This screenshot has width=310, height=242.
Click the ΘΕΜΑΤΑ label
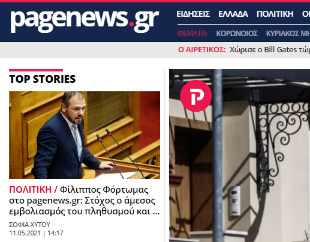coord(192,34)
